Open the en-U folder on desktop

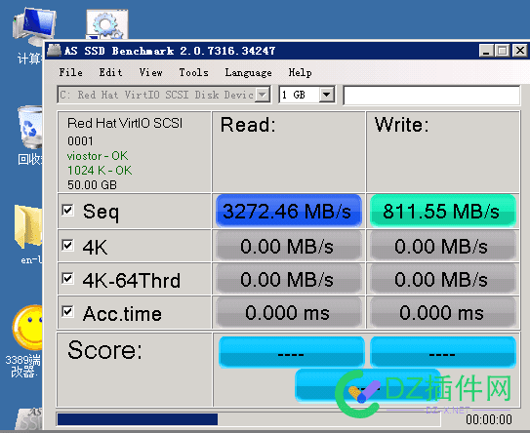click(28, 227)
